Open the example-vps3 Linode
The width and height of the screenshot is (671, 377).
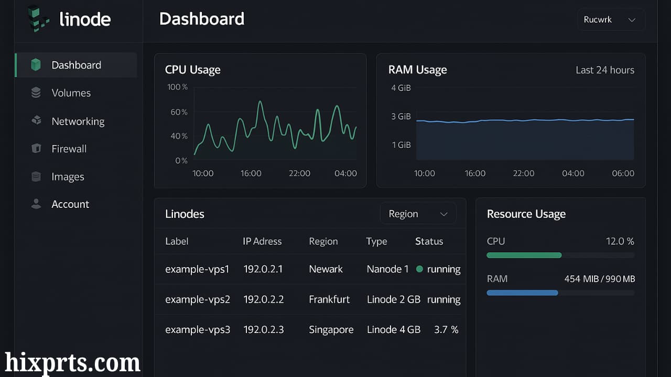(x=198, y=329)
